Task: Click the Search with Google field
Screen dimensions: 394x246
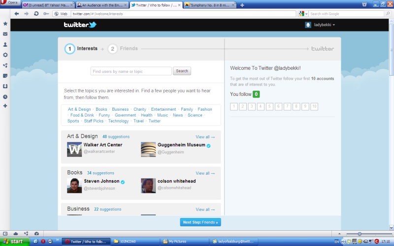Action: click(347, 14)
